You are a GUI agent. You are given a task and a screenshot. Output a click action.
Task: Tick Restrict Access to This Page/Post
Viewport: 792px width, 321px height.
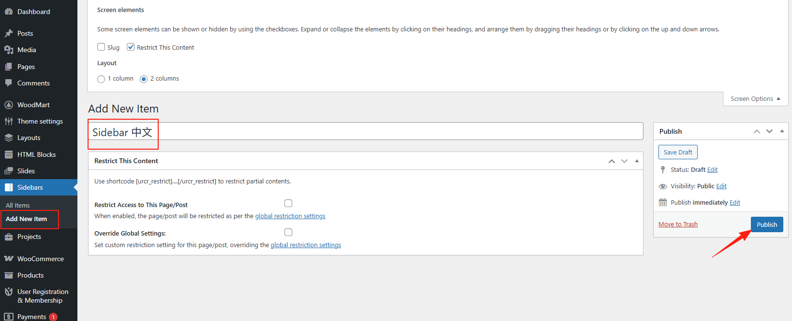(288, 203)
